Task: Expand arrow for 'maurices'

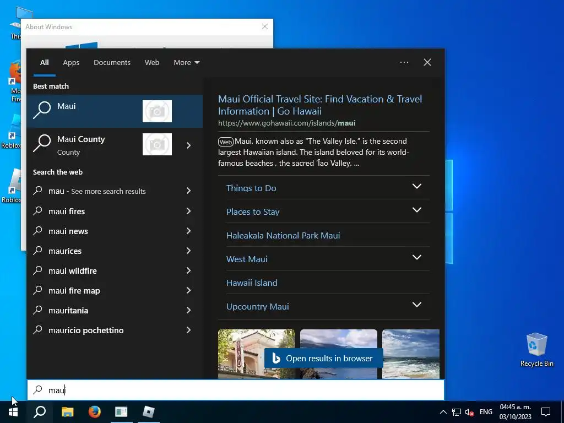Action: point(189,251)
